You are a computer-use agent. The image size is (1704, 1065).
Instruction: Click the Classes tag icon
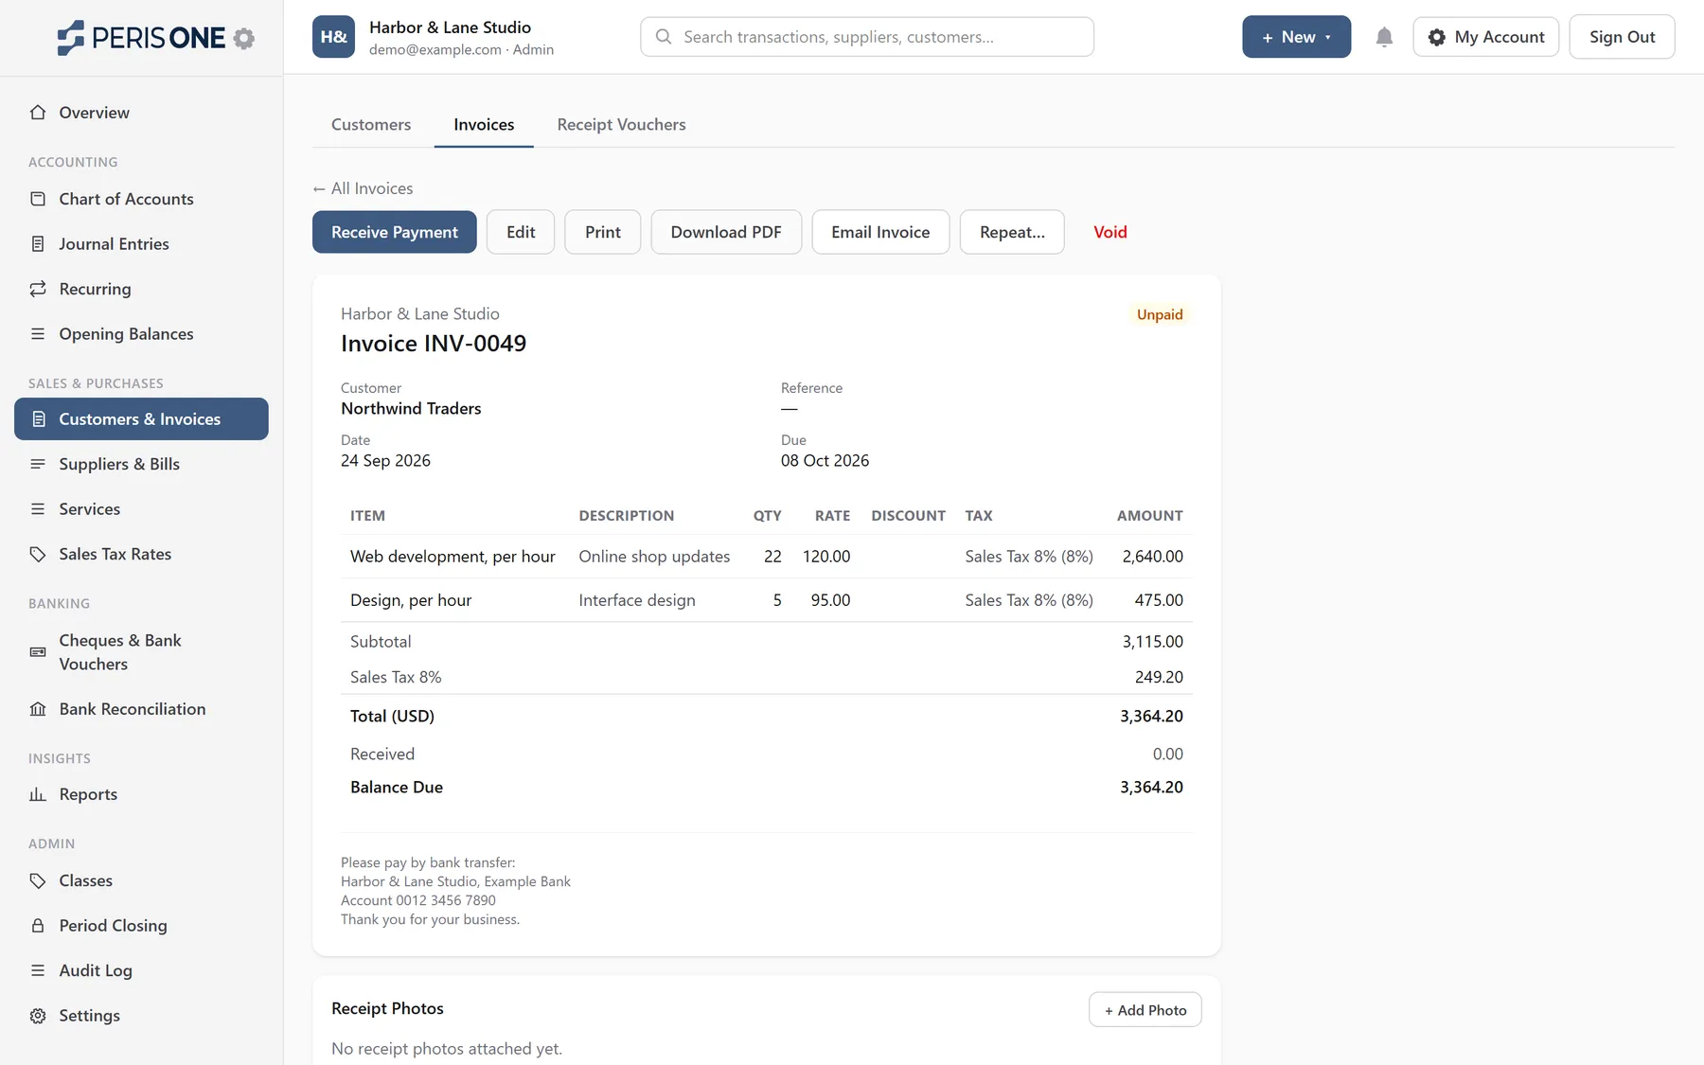(38, 880)
